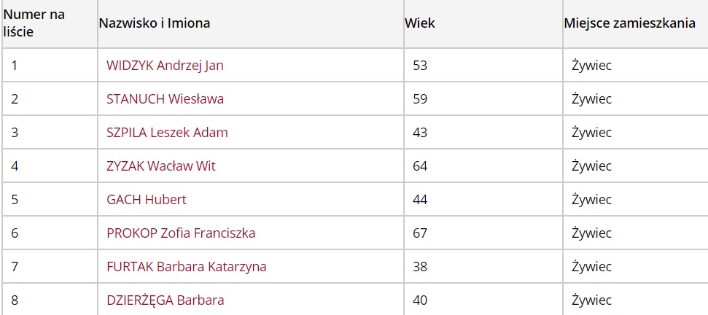The height and width of the screenshot is (315, 708).
Task: Click the "Numer na liście" column header
Action: click(35, 23)
